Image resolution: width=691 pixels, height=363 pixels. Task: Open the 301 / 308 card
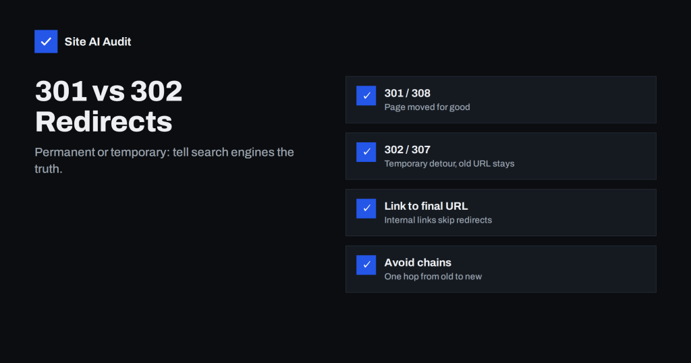pos(501,100)
